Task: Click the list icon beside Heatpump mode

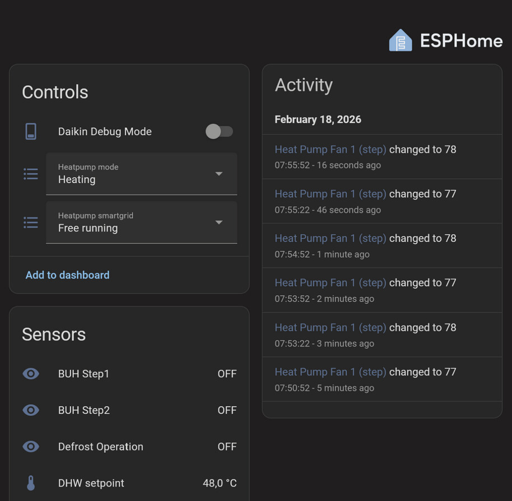Action: (31, 174)
